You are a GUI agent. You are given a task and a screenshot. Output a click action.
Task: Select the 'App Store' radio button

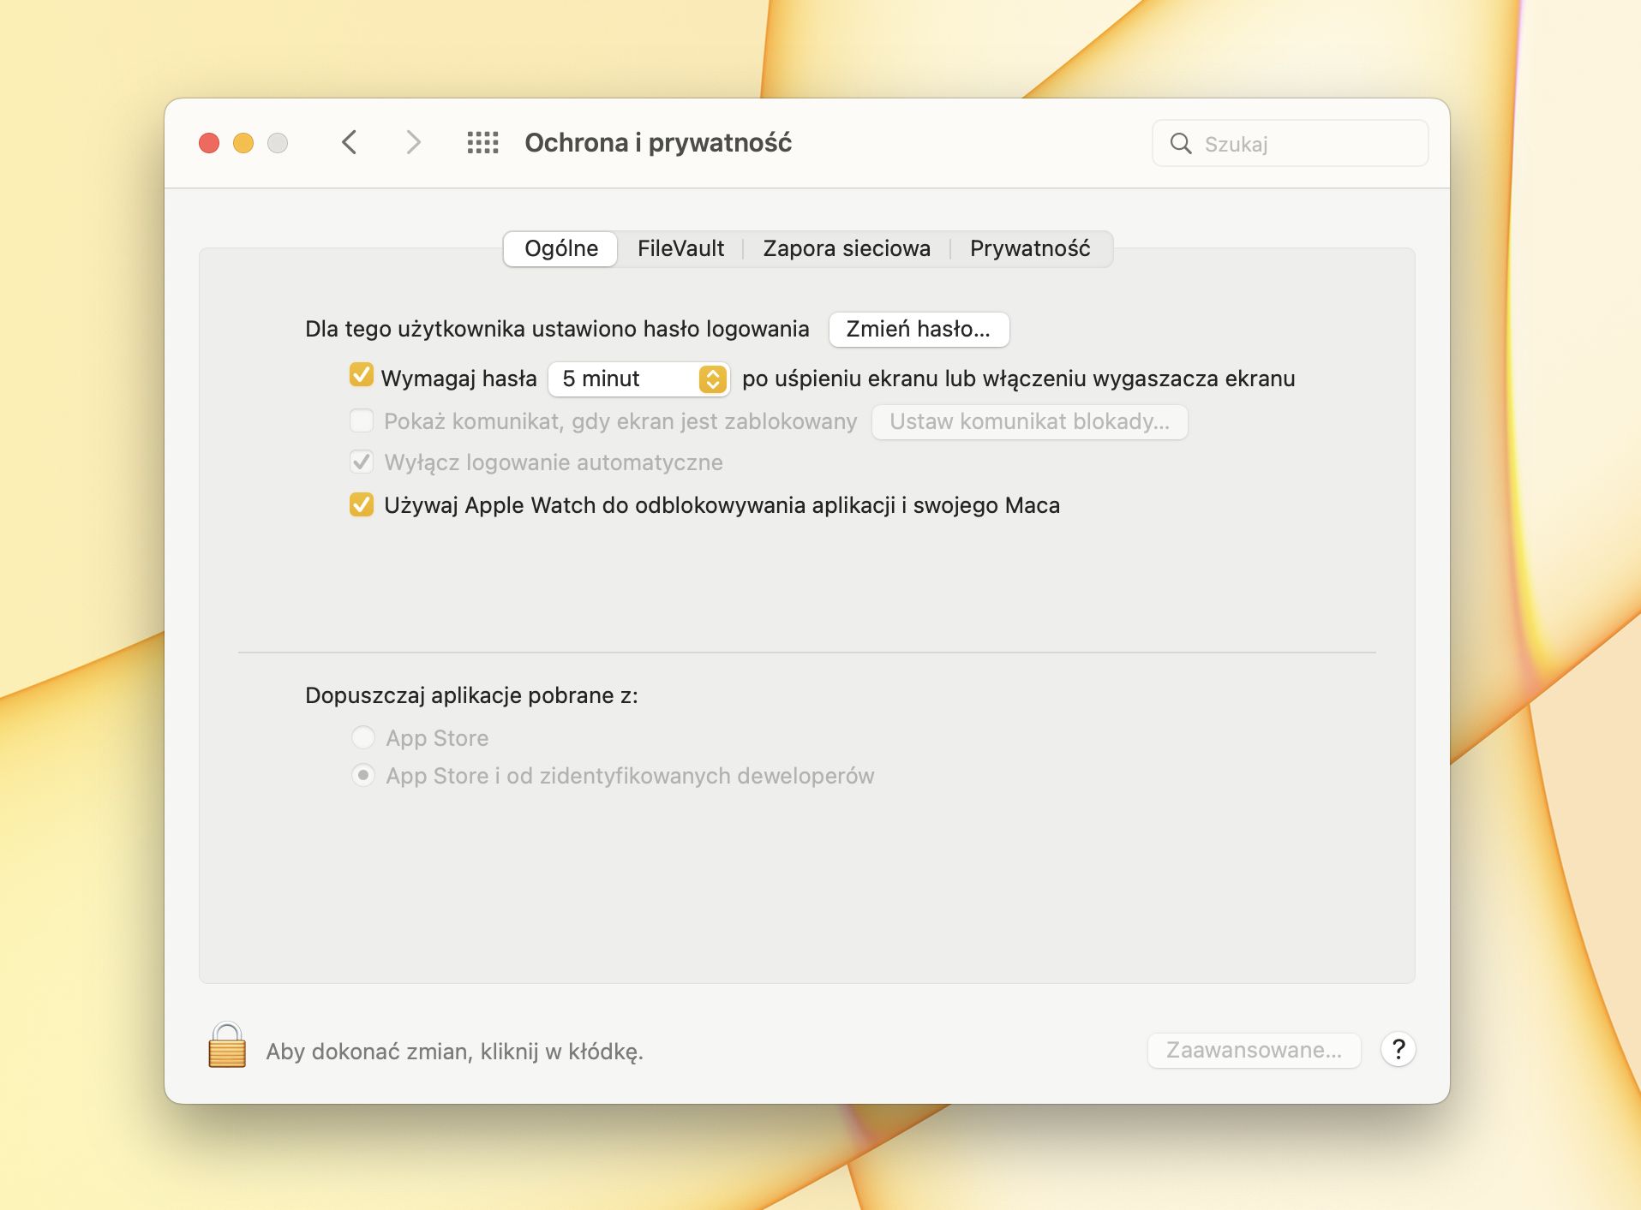point(363,737)
